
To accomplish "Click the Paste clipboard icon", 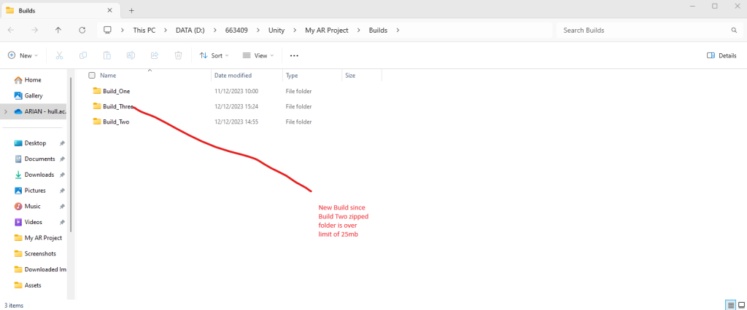I will point(107,55).
